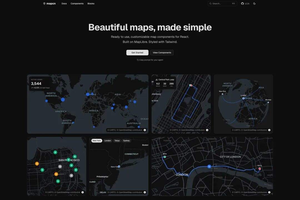Open info icon on Active Users world map
Viewport: 300px width, 200px height.
tap(145, 130)
